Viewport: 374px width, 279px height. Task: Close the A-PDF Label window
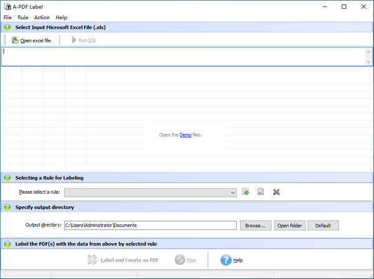pos(363,6)
